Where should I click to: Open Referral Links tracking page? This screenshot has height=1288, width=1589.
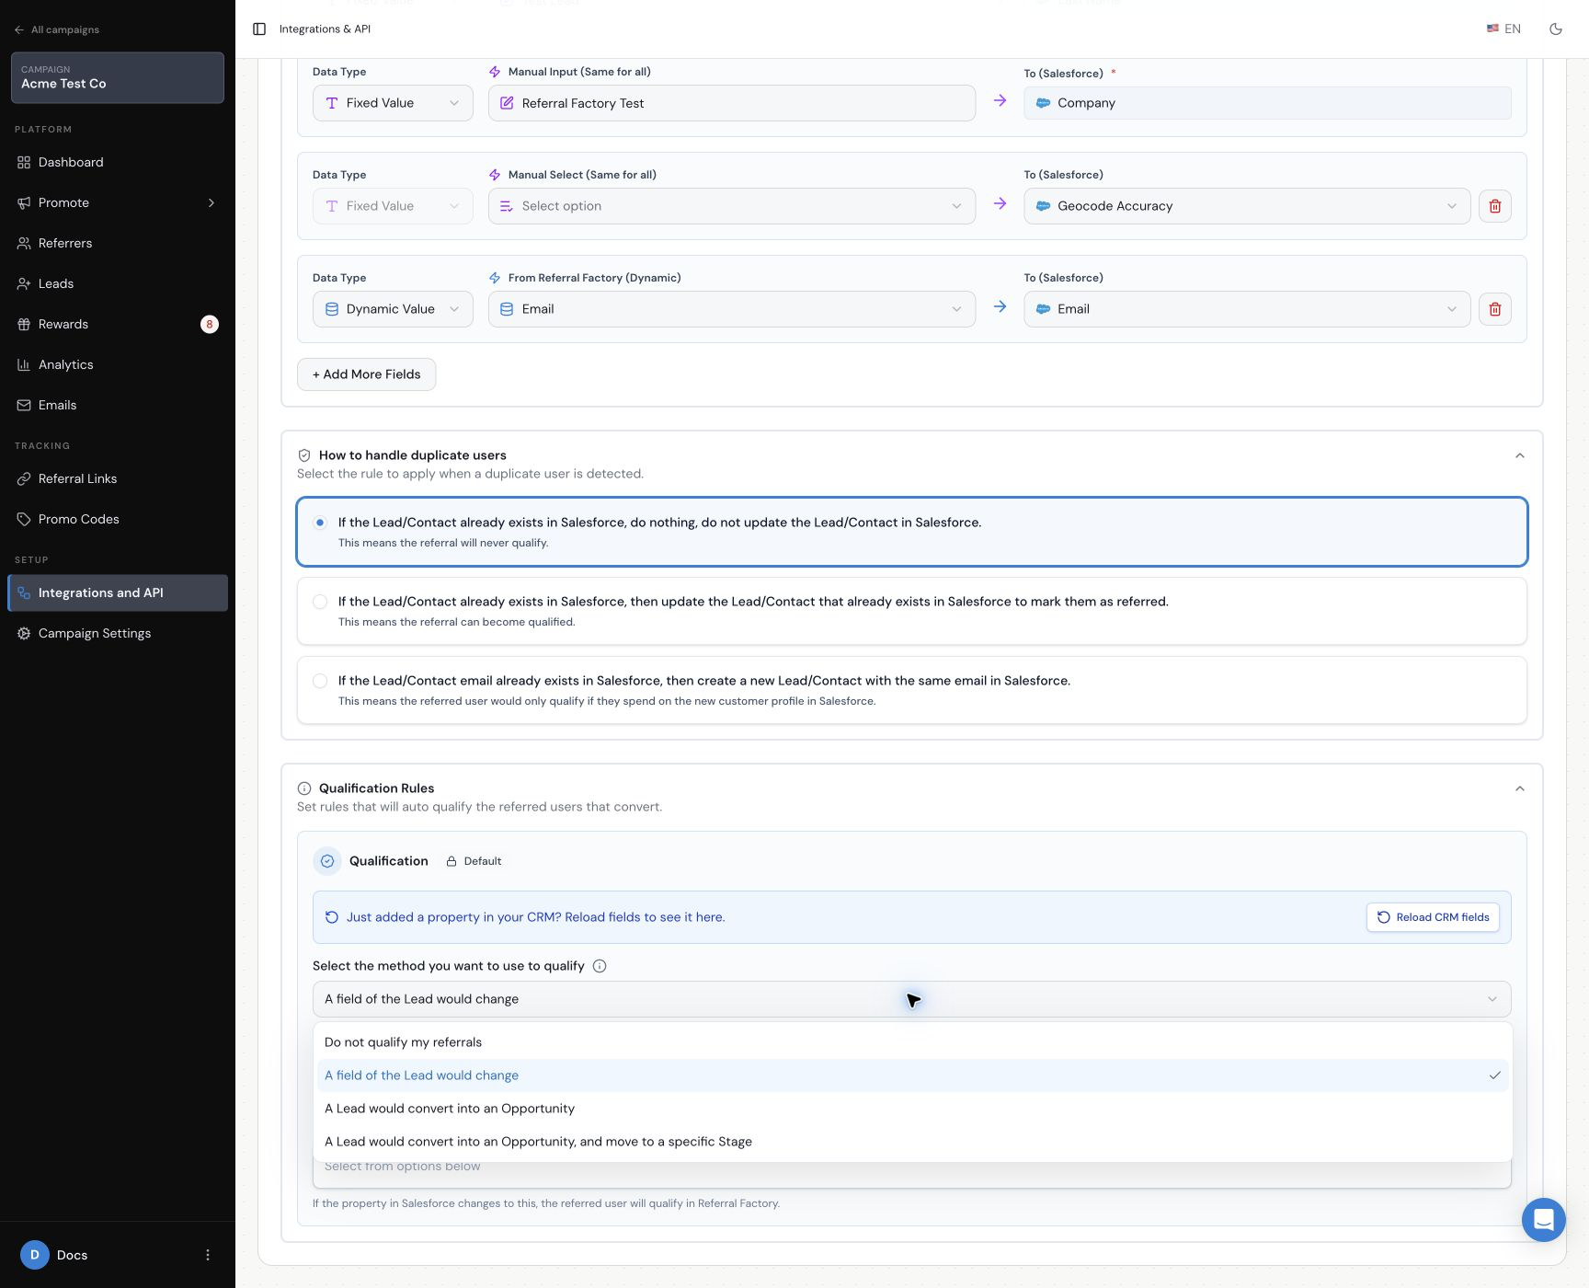coord(118,478)
